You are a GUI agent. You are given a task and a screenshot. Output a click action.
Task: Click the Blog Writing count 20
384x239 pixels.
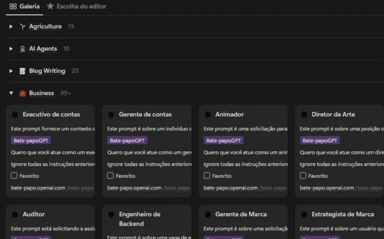[75, 71]
